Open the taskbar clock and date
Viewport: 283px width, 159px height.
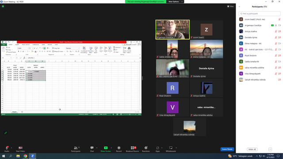coord(271,156)
